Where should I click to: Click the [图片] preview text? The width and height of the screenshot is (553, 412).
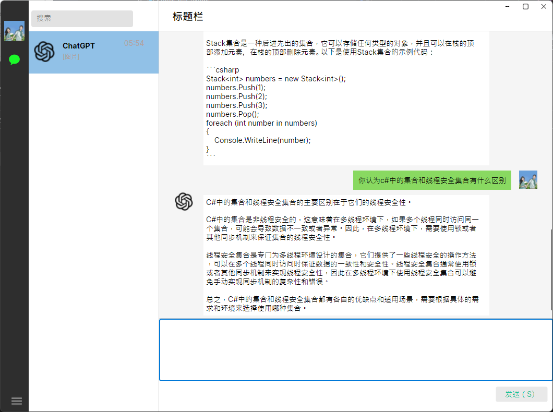(x=71, y=56)
